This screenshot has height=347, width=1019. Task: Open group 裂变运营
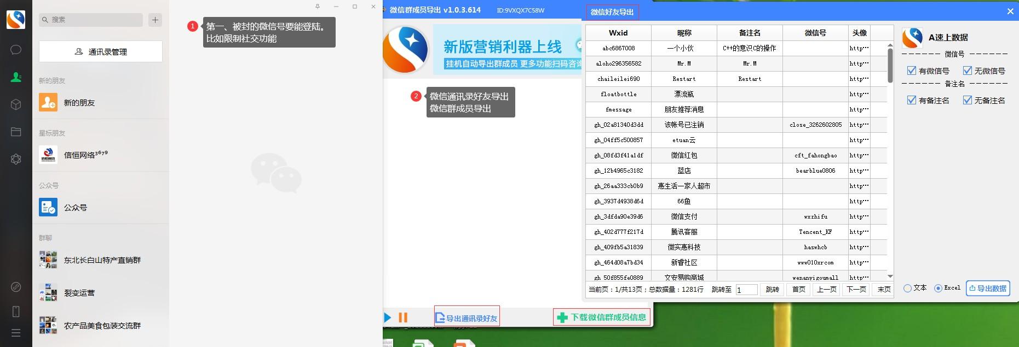pos(101,292)
